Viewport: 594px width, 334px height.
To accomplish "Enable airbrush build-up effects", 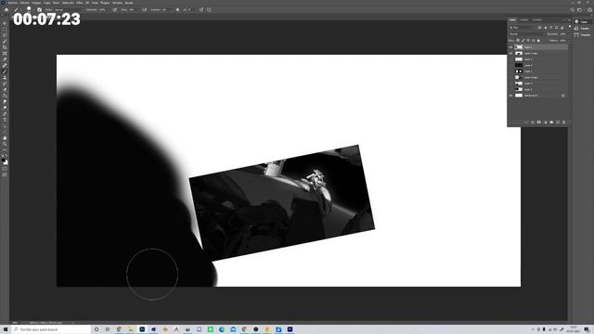I will pos(145,10).
